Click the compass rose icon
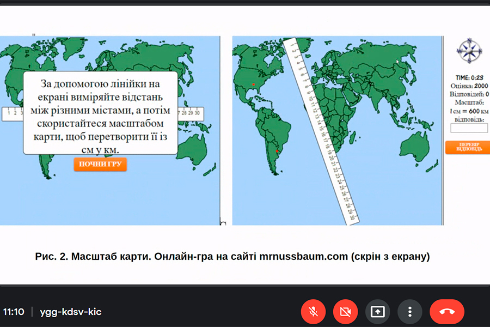 click(x=468, y=50)
